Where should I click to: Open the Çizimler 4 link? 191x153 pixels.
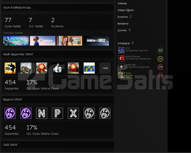click(124, 30)
